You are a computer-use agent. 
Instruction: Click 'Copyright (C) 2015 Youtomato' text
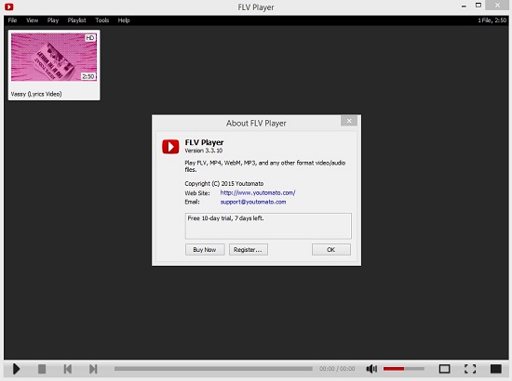click(x=224, y=183)
